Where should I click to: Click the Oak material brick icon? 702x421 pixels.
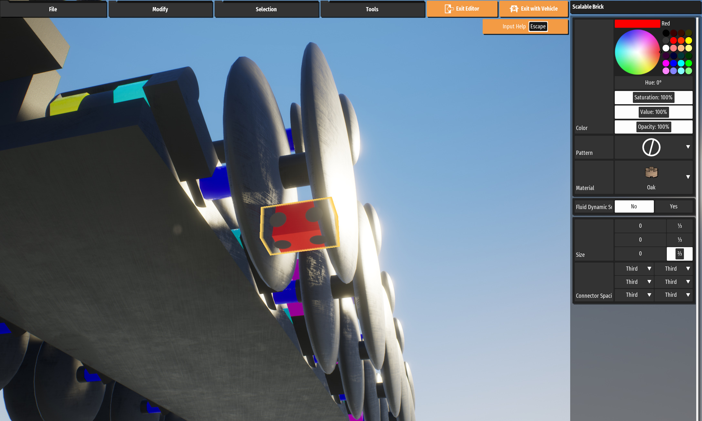point(651,172)
